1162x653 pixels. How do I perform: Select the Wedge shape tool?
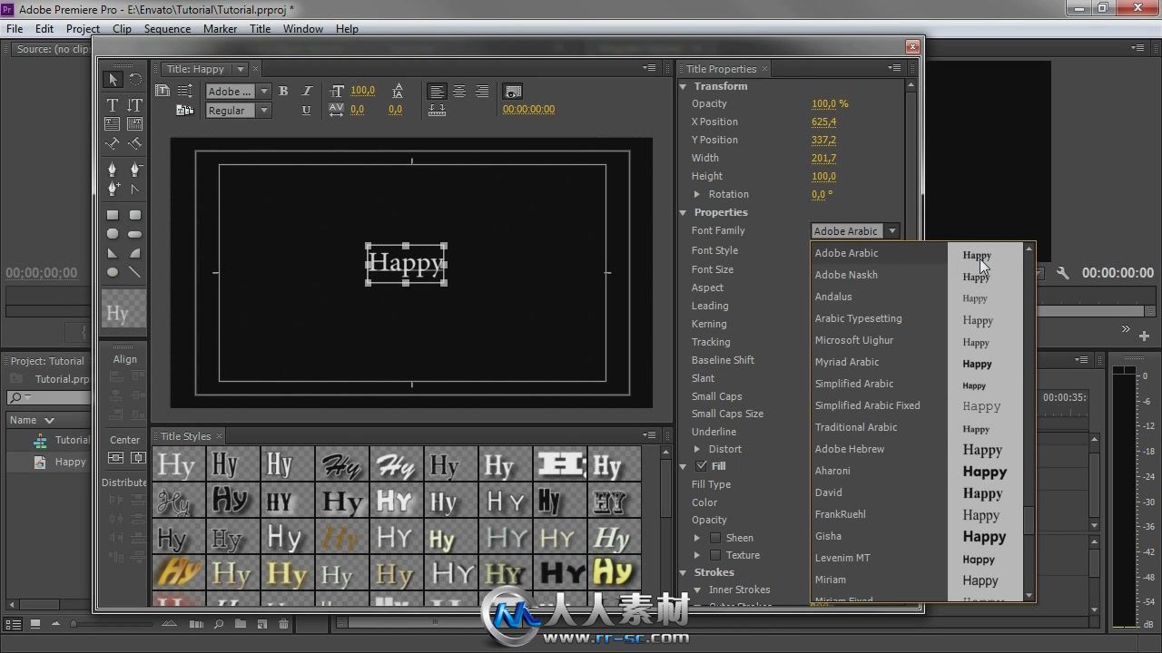[x=113, y=253]
